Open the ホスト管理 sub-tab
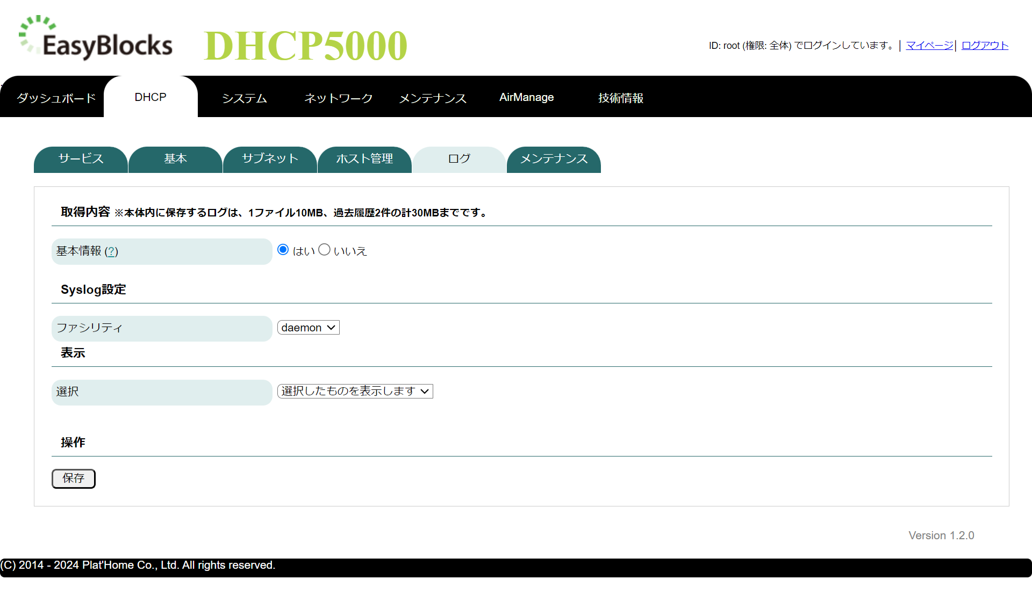This screenshot has width=1032, height=616. [364, 159]
